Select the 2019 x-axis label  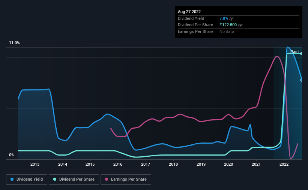coord(201,164)
